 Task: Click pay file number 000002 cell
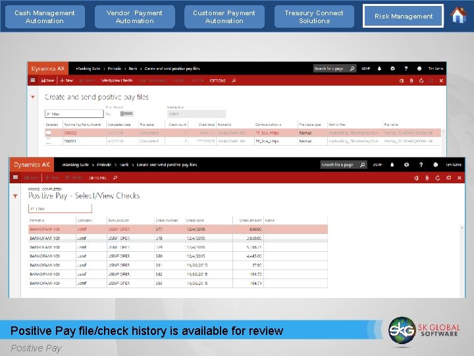pyautogui.click(x=70, y=133)
